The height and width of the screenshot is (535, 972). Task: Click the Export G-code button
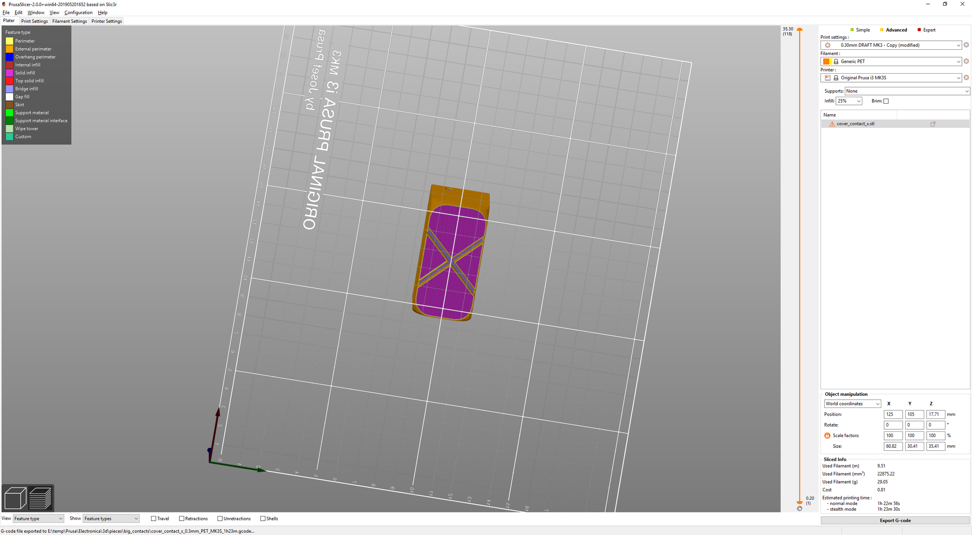pyautogui.click(x=895, y=520)
